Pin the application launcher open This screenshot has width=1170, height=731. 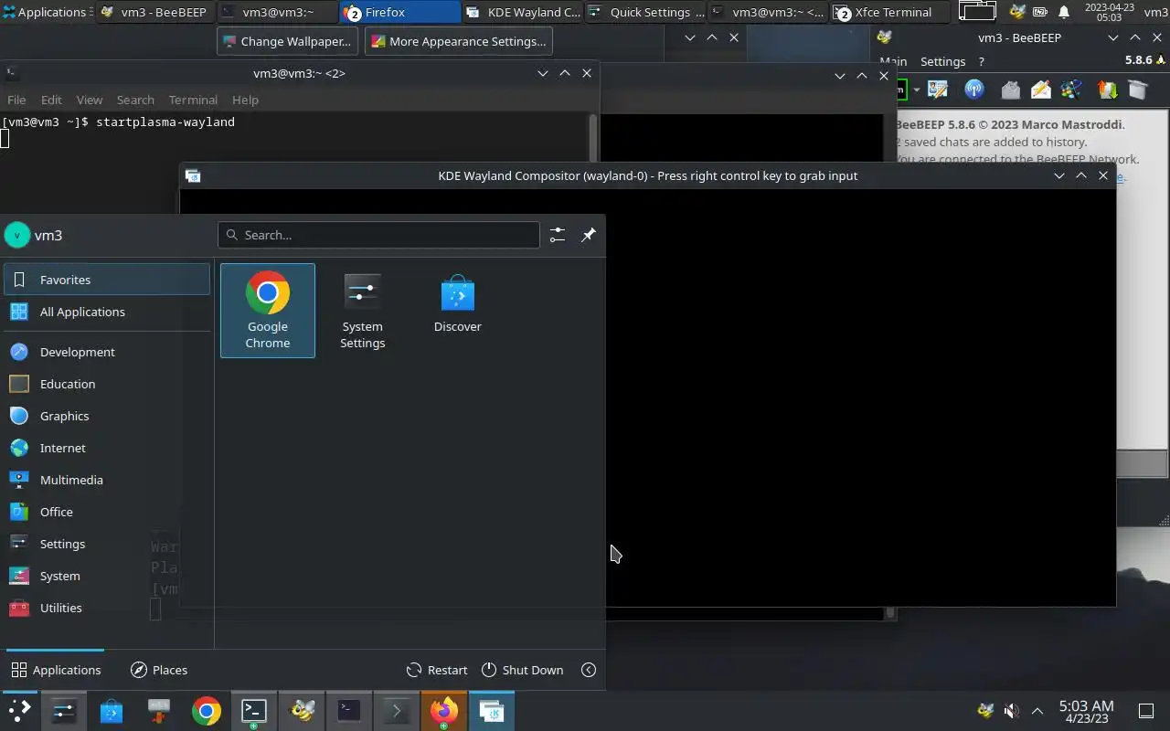[x=589, y=235]
